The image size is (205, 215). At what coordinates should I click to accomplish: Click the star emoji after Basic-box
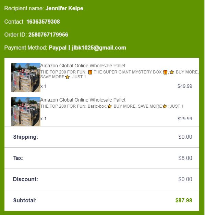(110, 106)
